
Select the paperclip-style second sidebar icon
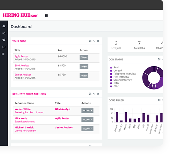click(4, 33)
